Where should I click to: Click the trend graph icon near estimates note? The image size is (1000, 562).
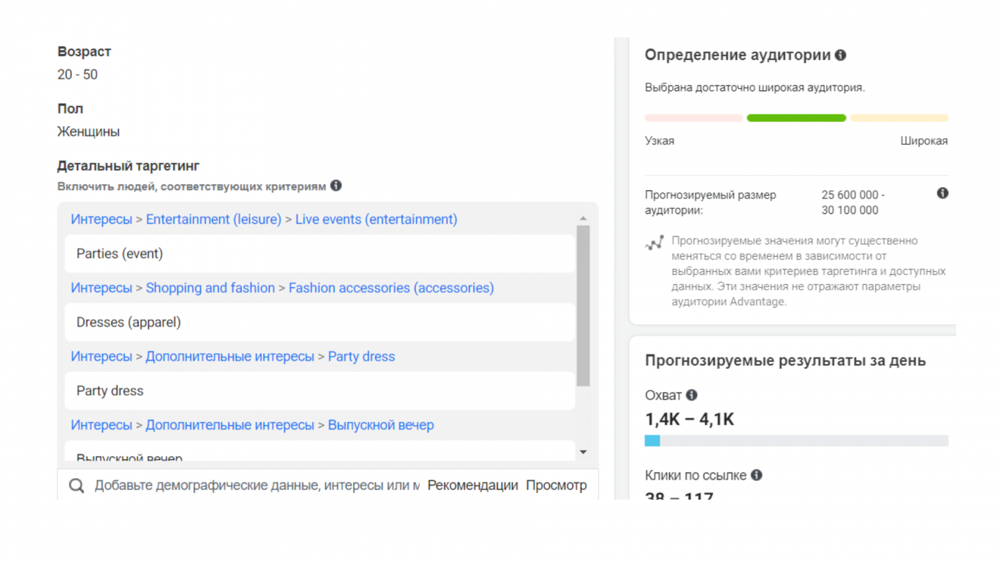654,243
